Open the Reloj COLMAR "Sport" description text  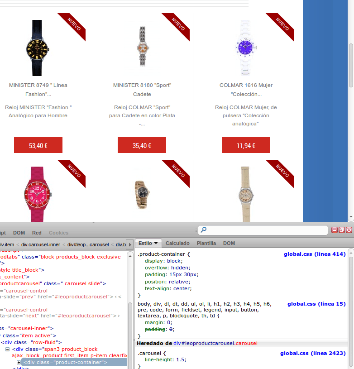(142, 115)
